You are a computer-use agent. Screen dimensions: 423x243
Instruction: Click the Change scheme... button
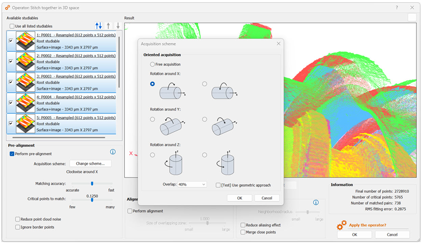click(x=90, y=164)
